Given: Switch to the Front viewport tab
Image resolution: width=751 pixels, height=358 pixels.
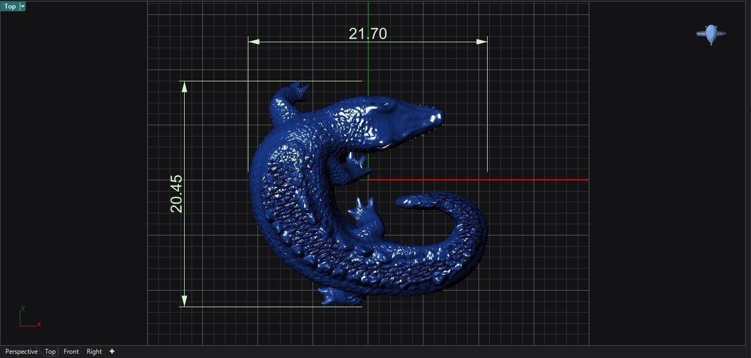Looking at the screenshot, I should [x=71, y=352].
